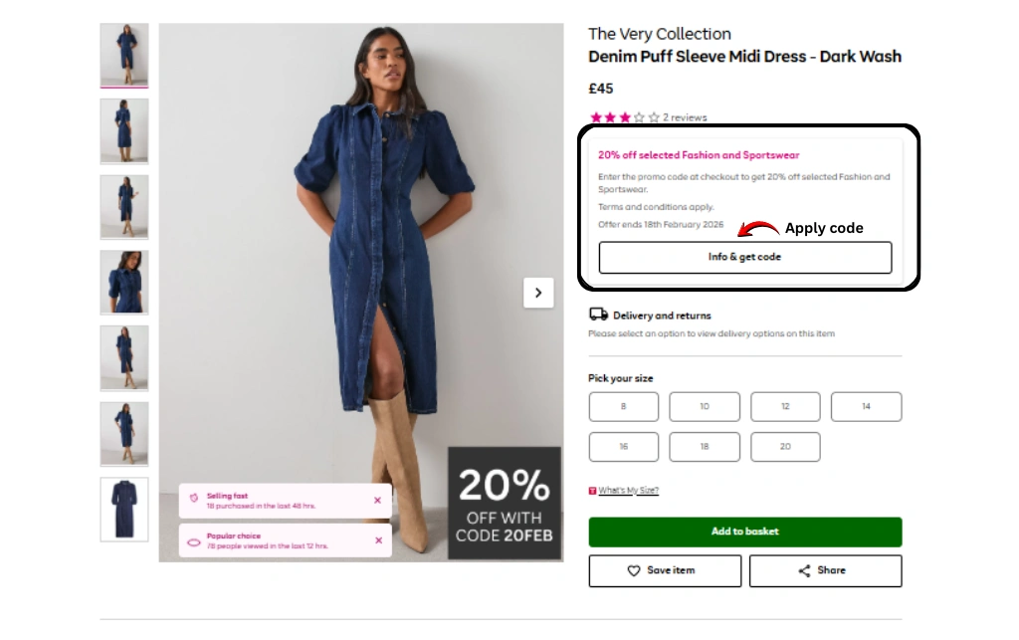The image size is (1019, 640).
Task: Click the next image arrow
Action: (538, 293)
